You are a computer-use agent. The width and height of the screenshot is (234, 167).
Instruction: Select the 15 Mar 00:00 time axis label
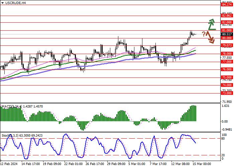(x=202, y=164)
